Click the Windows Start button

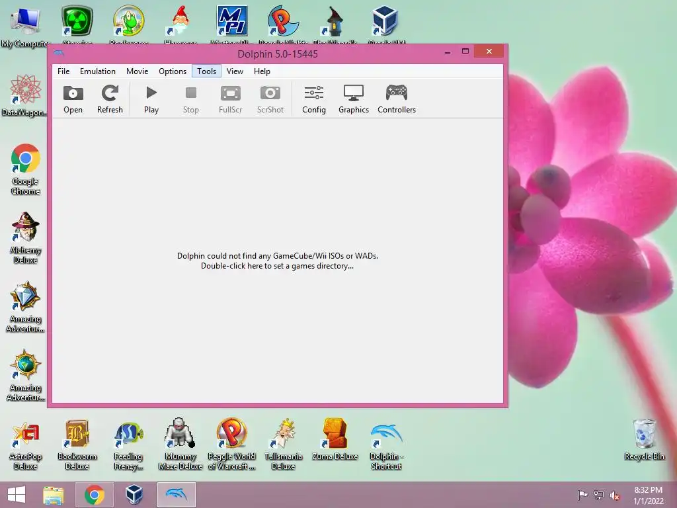click(17, 495)
